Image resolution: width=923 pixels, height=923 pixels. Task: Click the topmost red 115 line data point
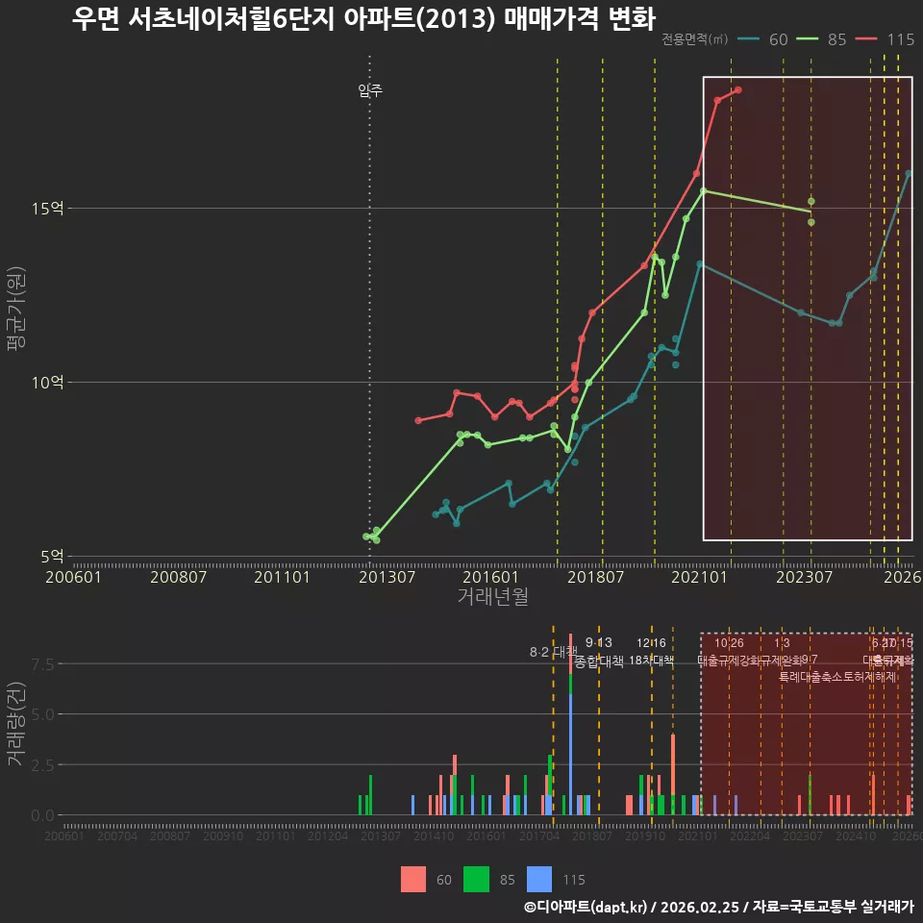coord(738,90)
